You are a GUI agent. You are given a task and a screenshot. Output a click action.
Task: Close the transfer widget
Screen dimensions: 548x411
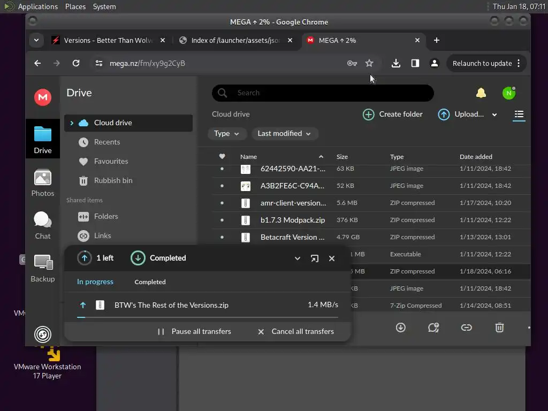point(331,258)
